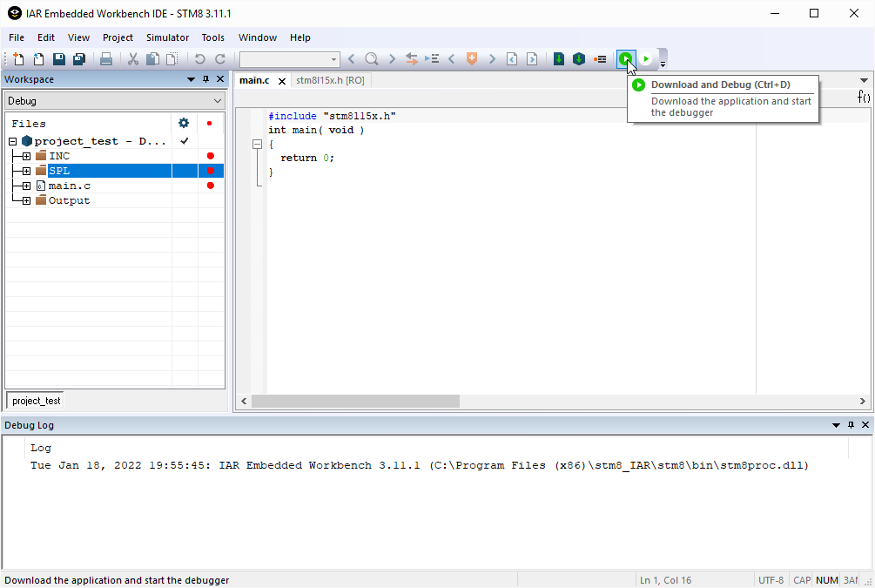Open the Tools menu
The width and height of the screenshot is (875, 588).
tap(212, 37)
